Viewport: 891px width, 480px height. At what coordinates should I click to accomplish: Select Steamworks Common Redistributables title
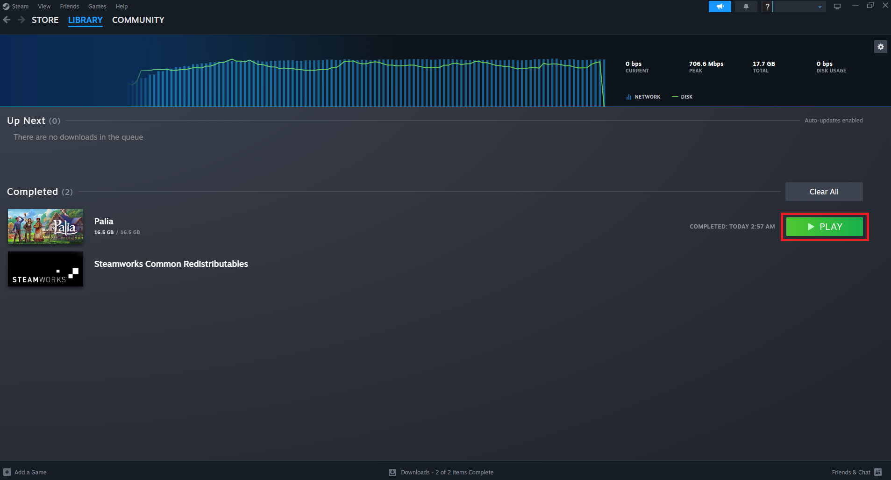[171, 264]
